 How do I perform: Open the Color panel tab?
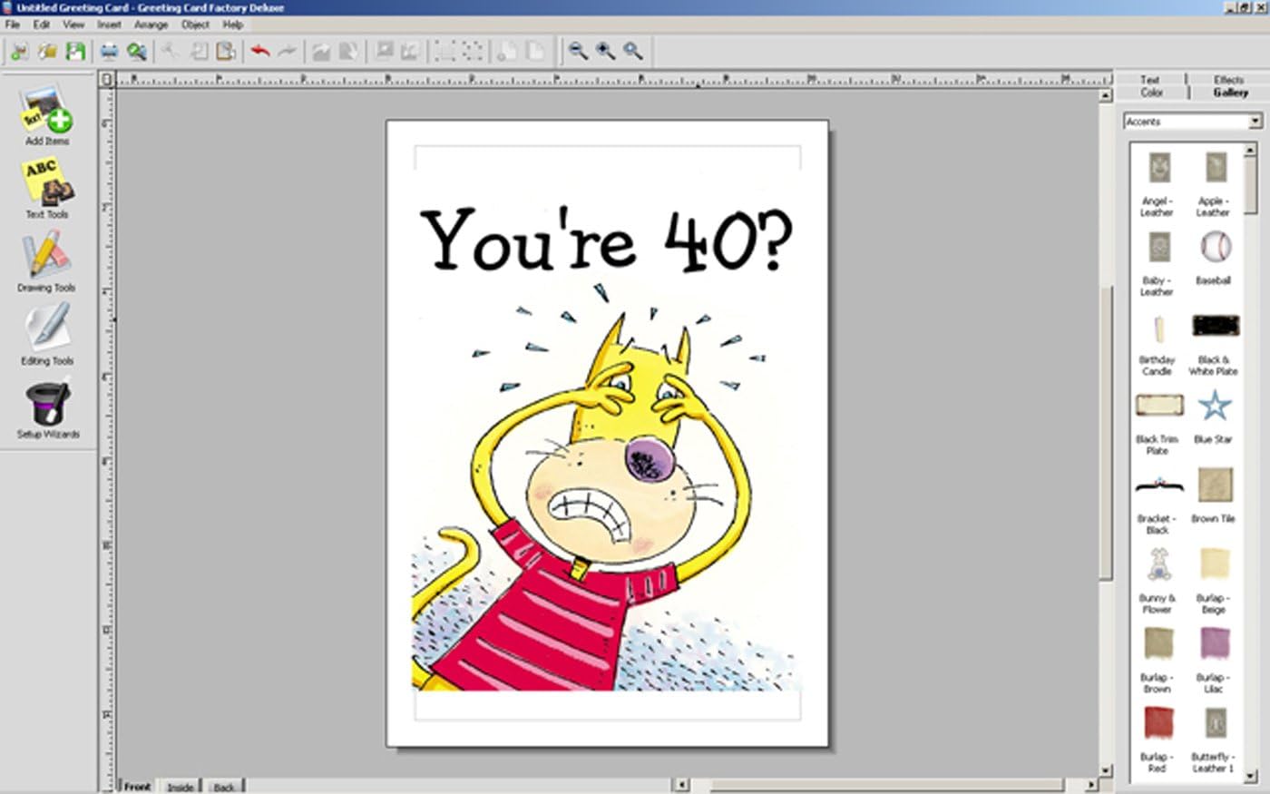tap(1151, 93)
